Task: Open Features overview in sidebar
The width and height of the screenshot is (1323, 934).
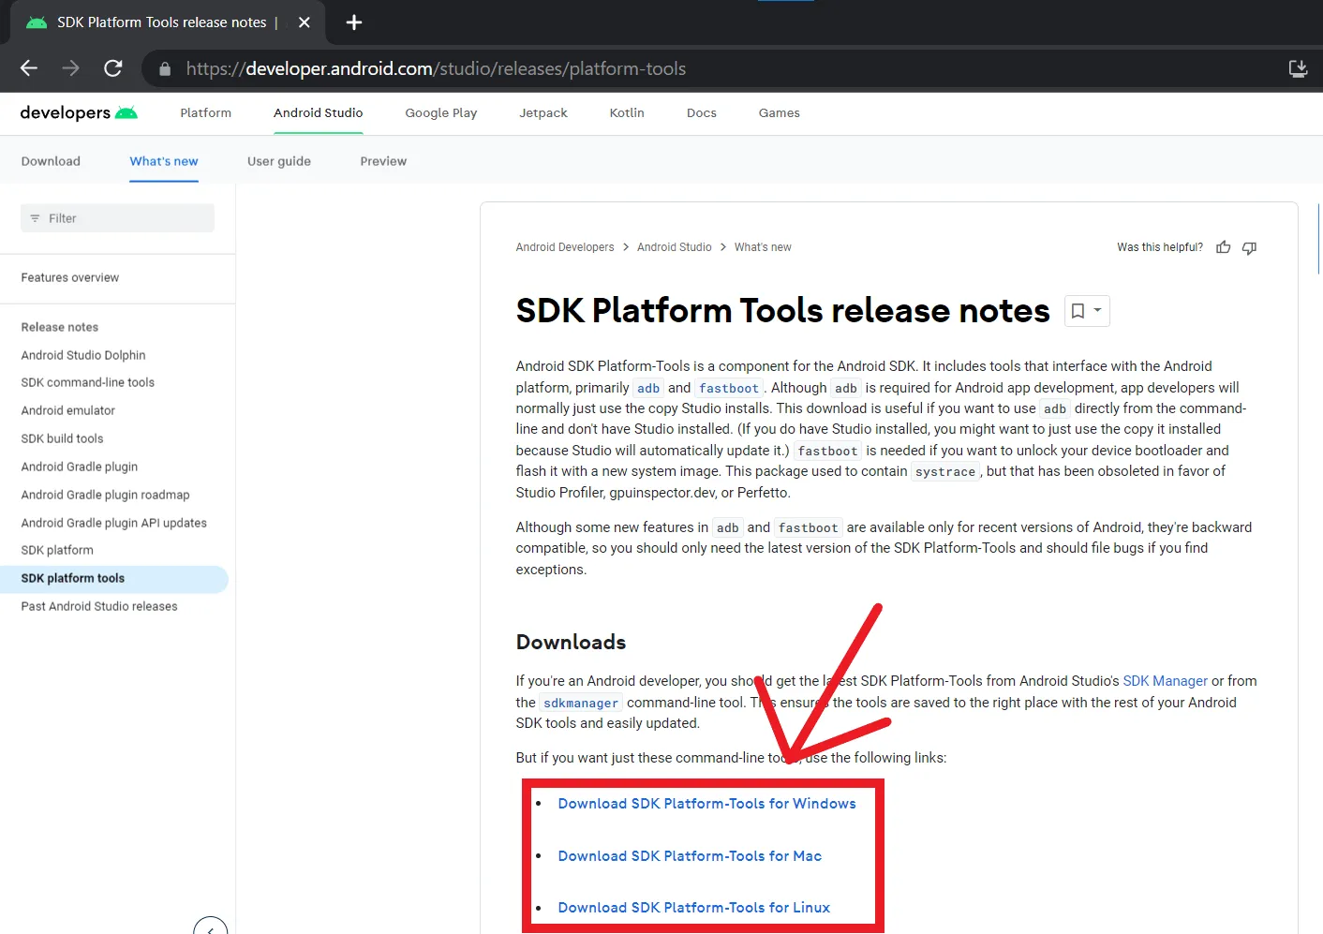Action: [70, 277]
